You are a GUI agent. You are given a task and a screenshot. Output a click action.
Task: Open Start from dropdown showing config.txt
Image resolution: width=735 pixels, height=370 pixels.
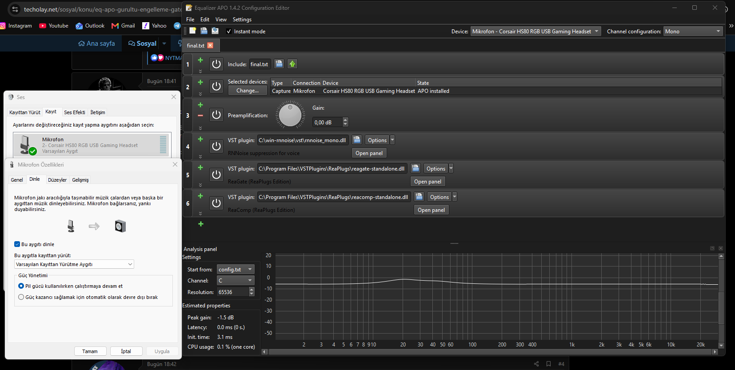(x=236, y=269)
